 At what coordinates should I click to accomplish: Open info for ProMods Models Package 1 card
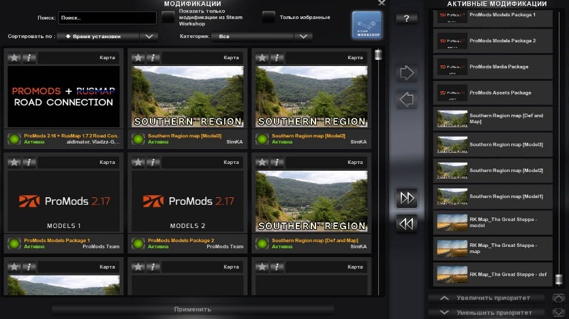pyautogui.click(x=29, y=163)
